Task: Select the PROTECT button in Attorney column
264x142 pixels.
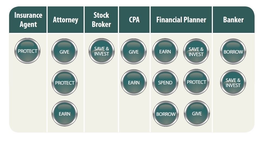Action: 64,83
